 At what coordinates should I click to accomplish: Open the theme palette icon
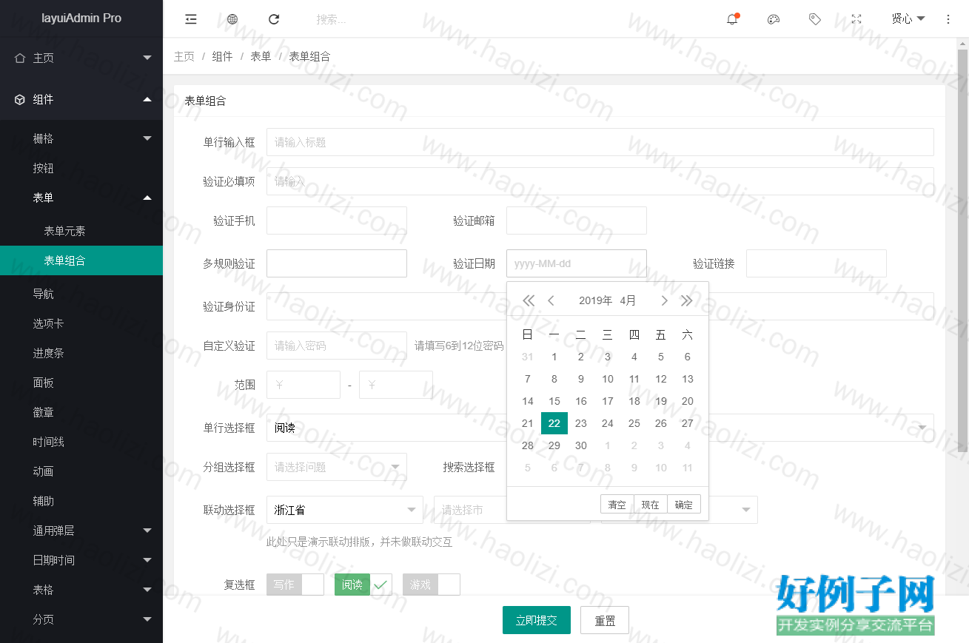(x=774, y=19)
